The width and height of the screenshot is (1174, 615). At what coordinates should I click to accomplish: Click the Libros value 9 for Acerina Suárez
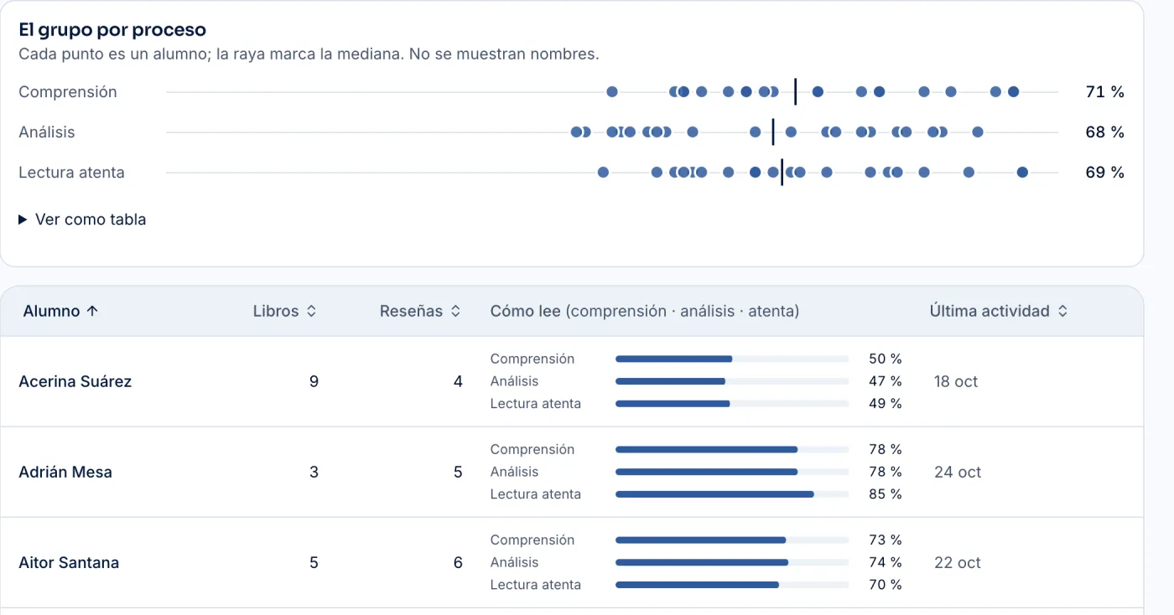314,381
